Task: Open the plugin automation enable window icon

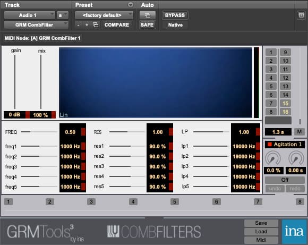Action: (x=148, y=15)
